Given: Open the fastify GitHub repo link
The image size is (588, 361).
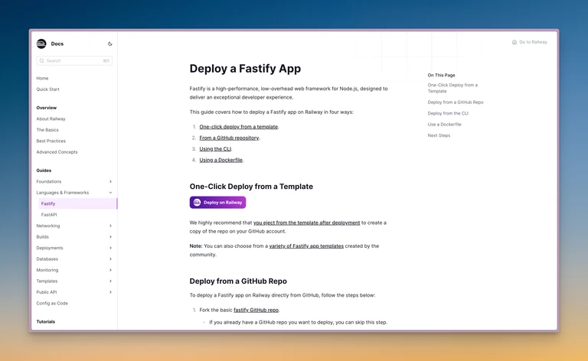Looking at the screenshot, I should click(x=256, y=310).
